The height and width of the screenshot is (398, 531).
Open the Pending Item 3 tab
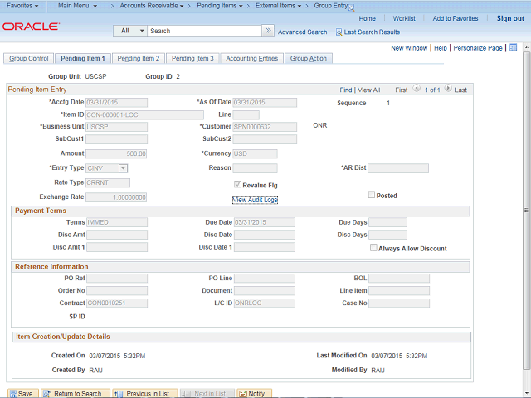(192, 58)
